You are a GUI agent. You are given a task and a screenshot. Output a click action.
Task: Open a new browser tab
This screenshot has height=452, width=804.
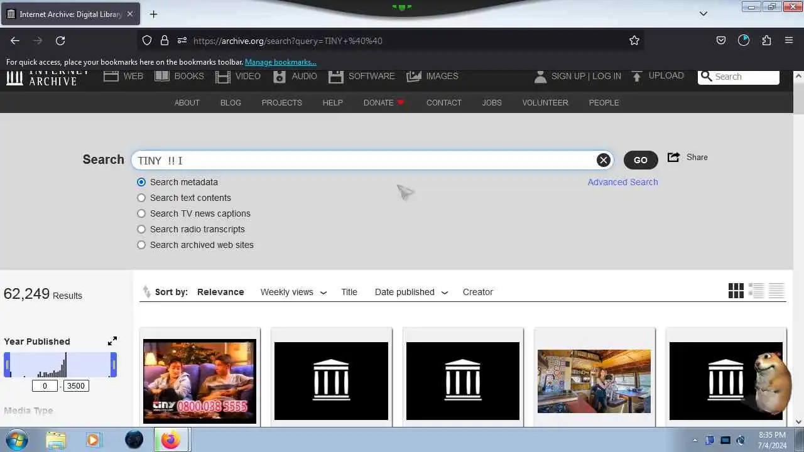pyautogui.click(x=153, y=14)
